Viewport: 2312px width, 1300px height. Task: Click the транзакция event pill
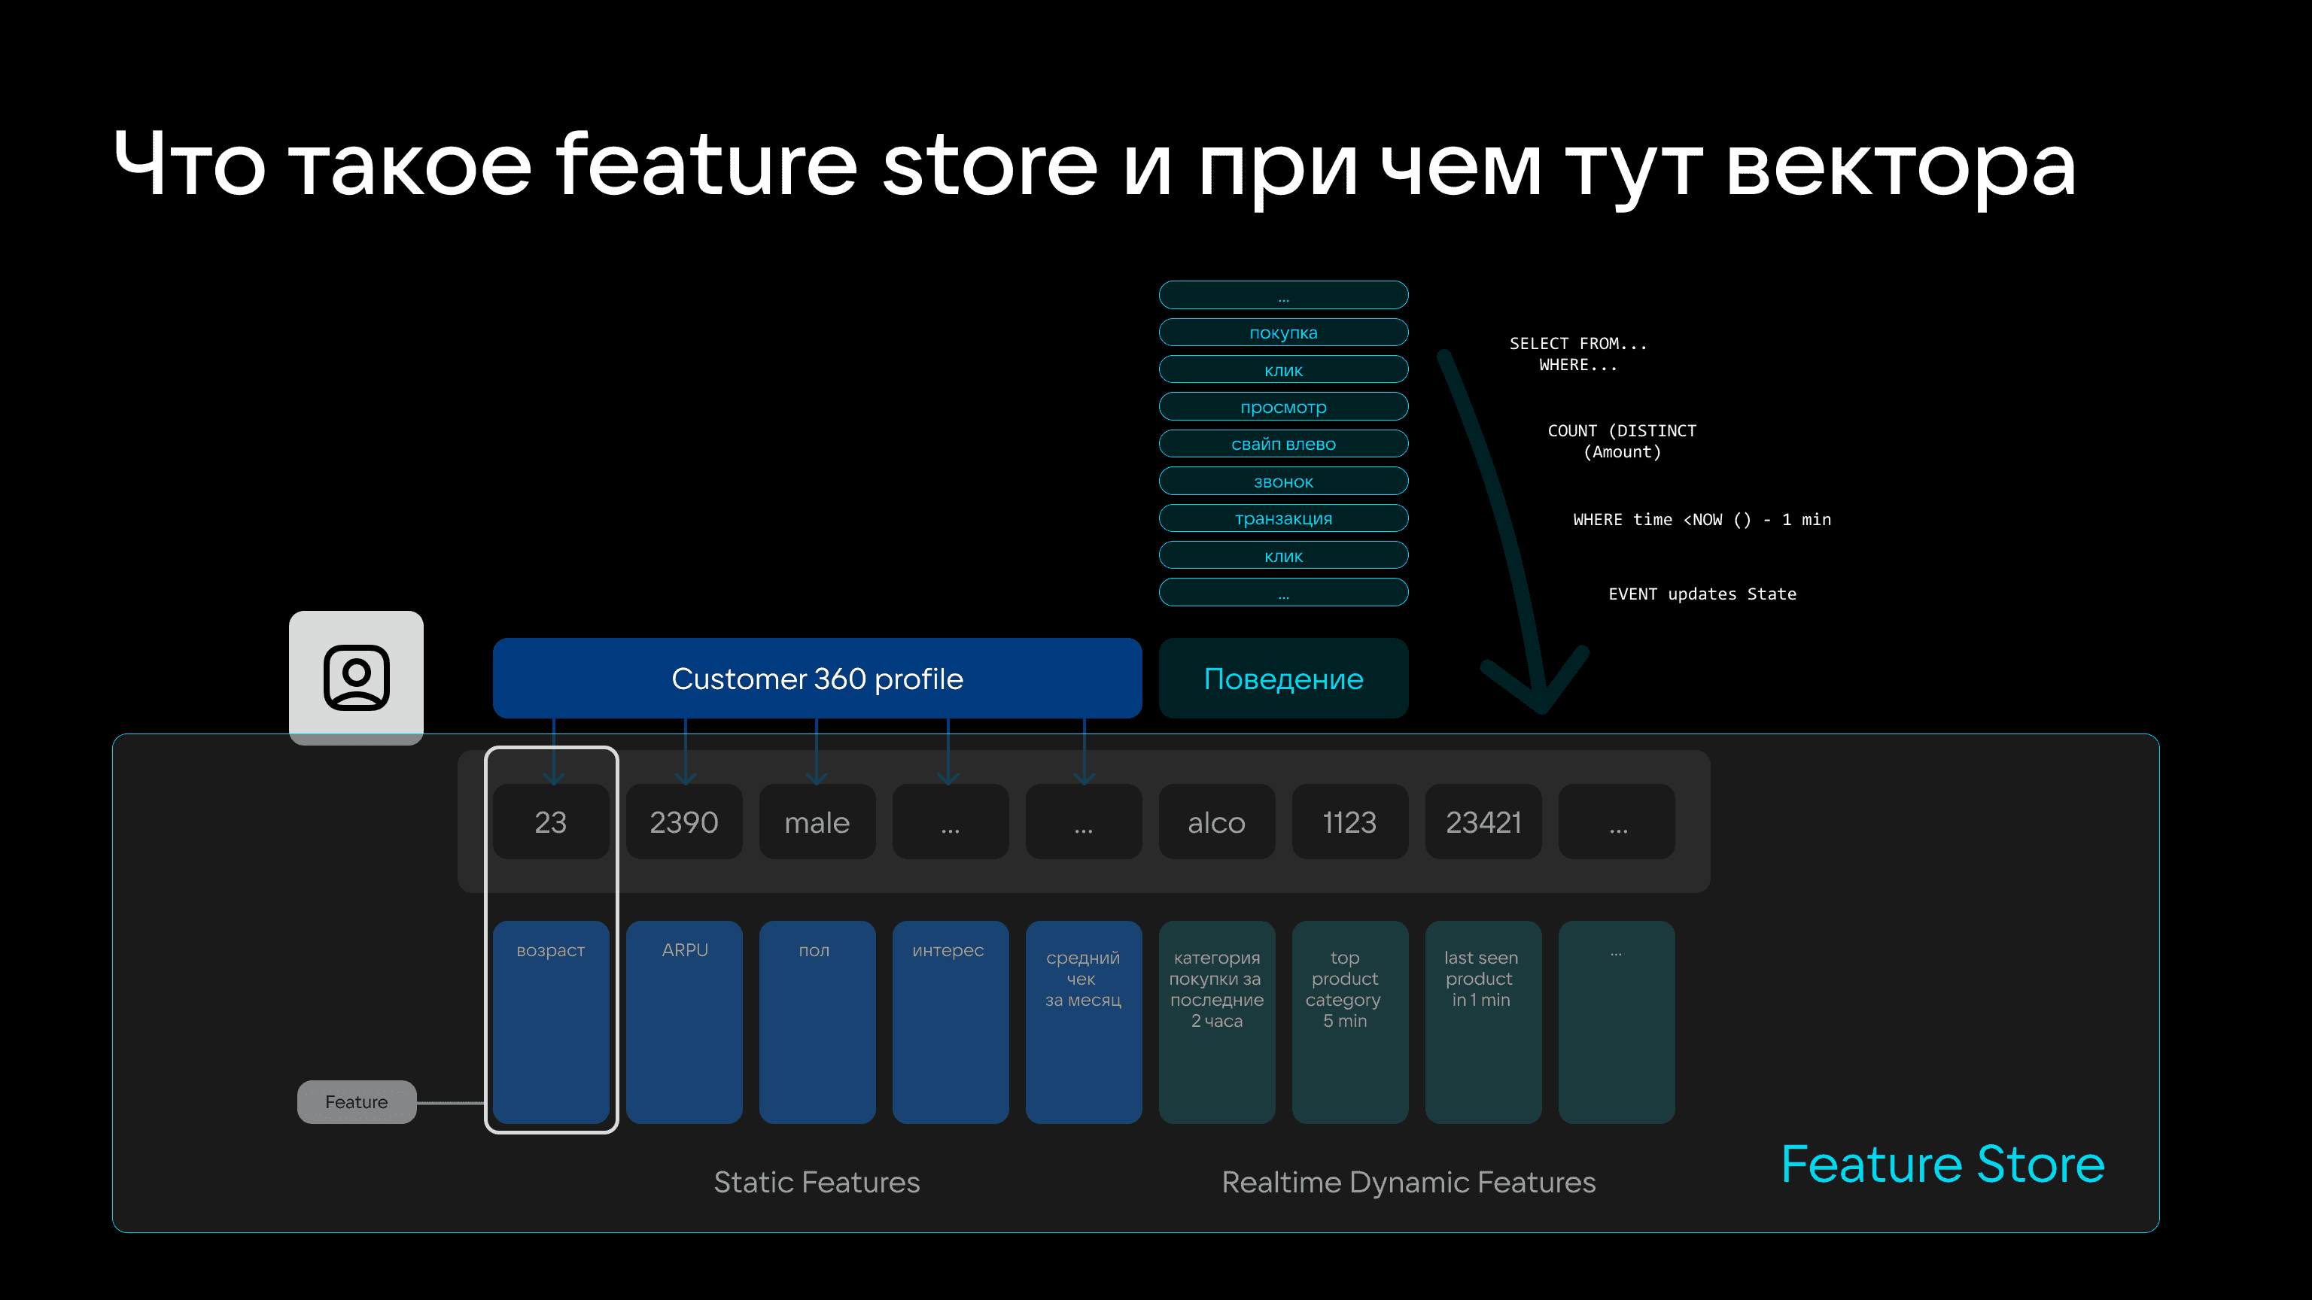click(x=1282, y=518)
